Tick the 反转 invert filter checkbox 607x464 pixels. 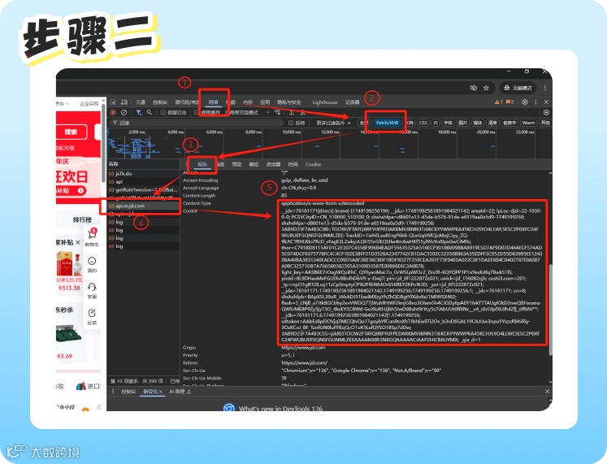(x=291, y=123)
